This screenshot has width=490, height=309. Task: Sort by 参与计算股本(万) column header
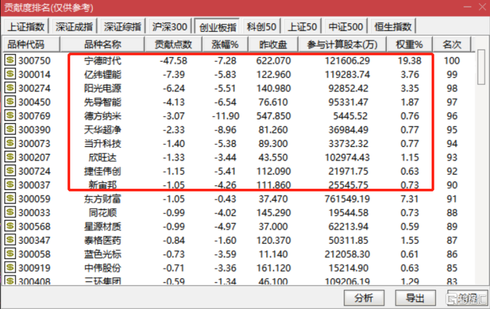tap(342, 44)
